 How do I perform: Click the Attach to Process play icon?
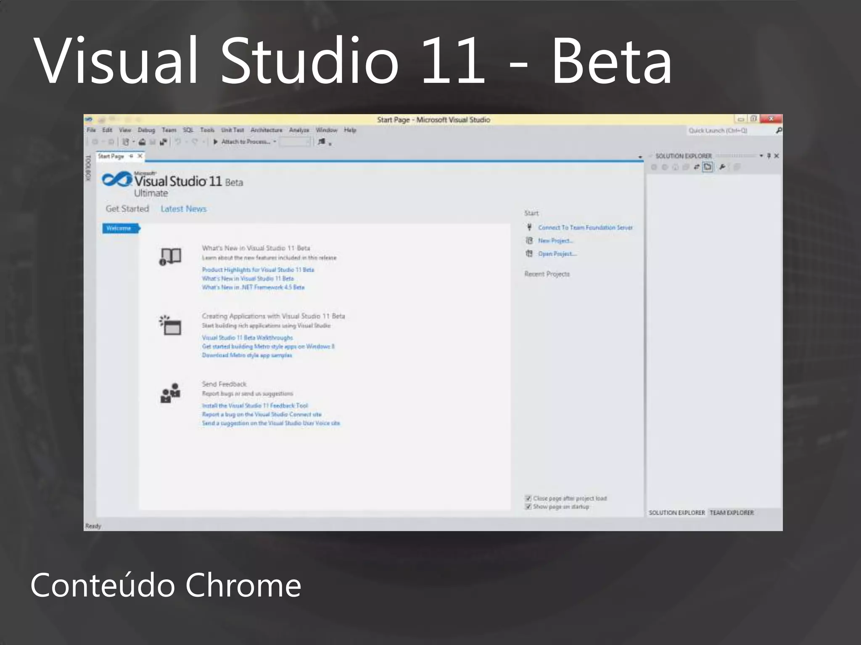click(x=215, y=142)
